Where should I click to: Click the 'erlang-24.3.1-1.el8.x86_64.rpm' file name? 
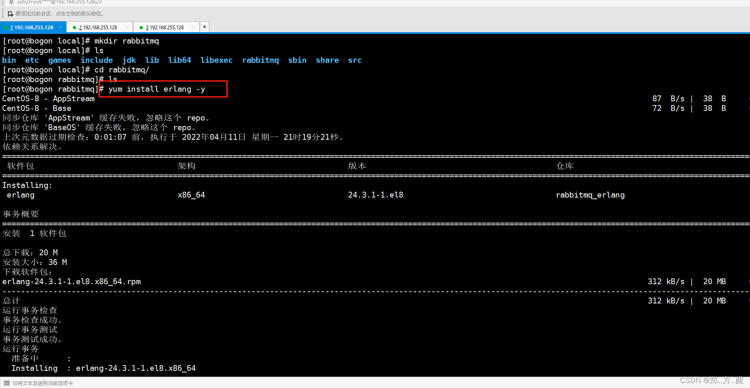(x=72, y=282)
